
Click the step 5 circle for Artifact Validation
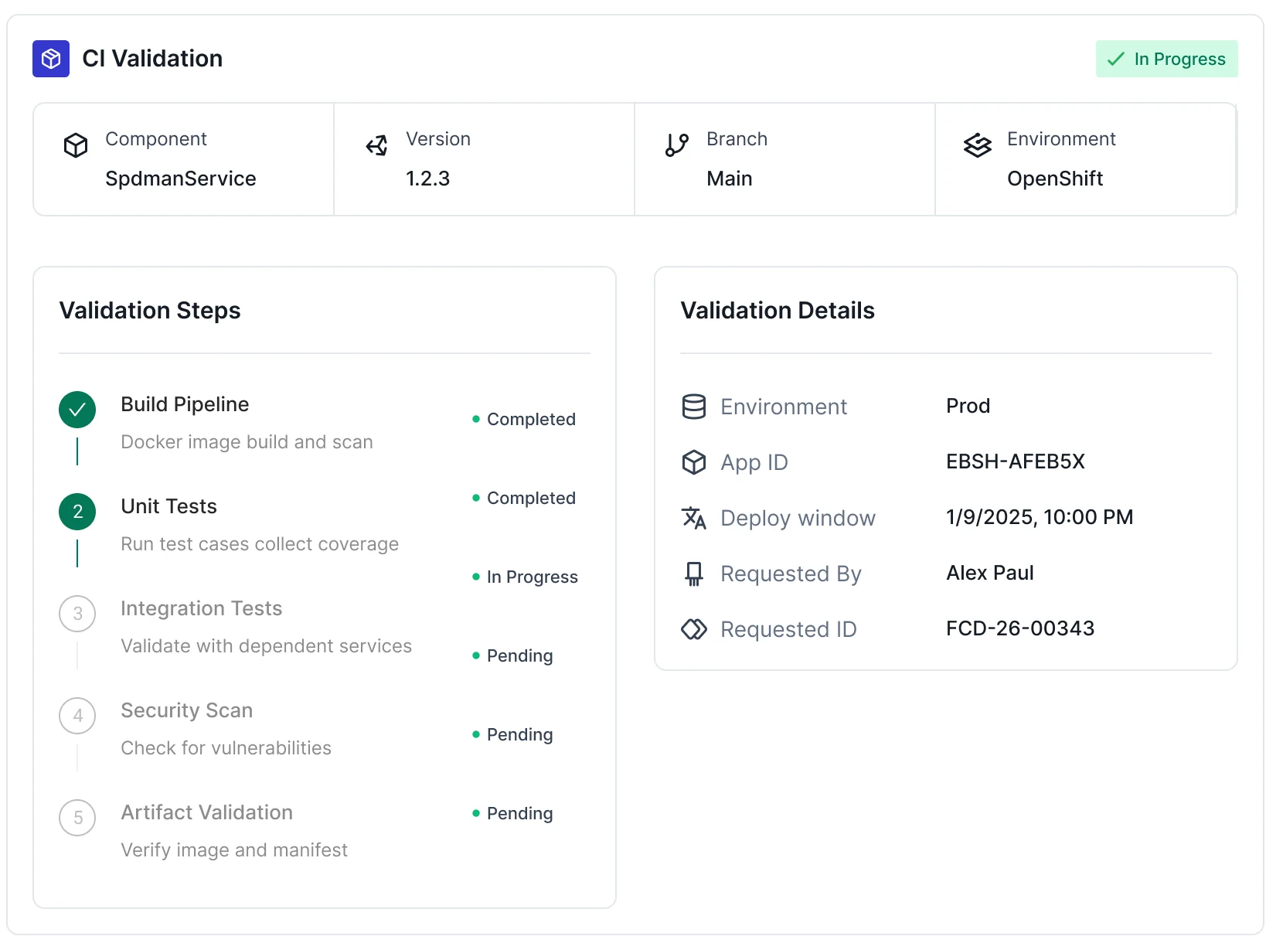[x=77, y=818]
